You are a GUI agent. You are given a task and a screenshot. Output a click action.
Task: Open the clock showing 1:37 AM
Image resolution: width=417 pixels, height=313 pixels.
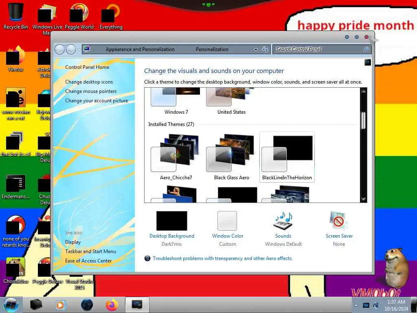396,305
